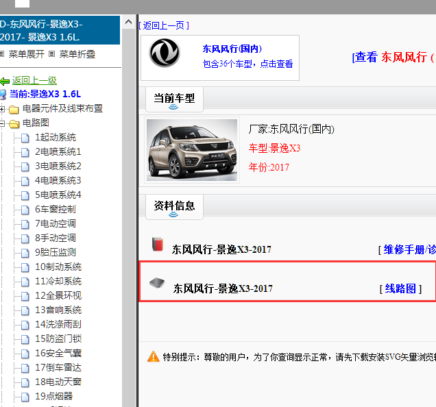Click the folder icon for 电器元件及线束布置
This screenshot has width=436, height=407.
pyautogui.click(x=14, y=110)
